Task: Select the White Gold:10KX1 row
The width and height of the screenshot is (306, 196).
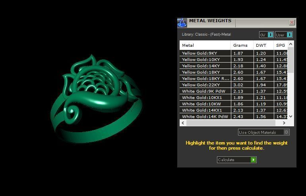Action: 233,98
